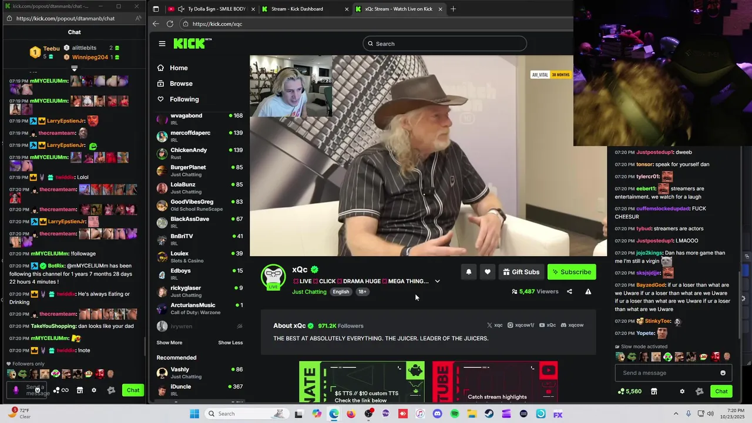Open the xQc YouTube link
Image resolution: width=752 pixels, height=423 pixels.
[548, 325]
